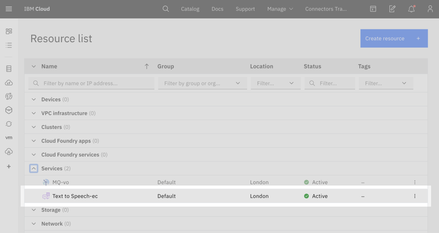The width and height of the screenshot is (439, 233).
Task: Sort by the Name column arrow
Action: (x=147, y=66)
